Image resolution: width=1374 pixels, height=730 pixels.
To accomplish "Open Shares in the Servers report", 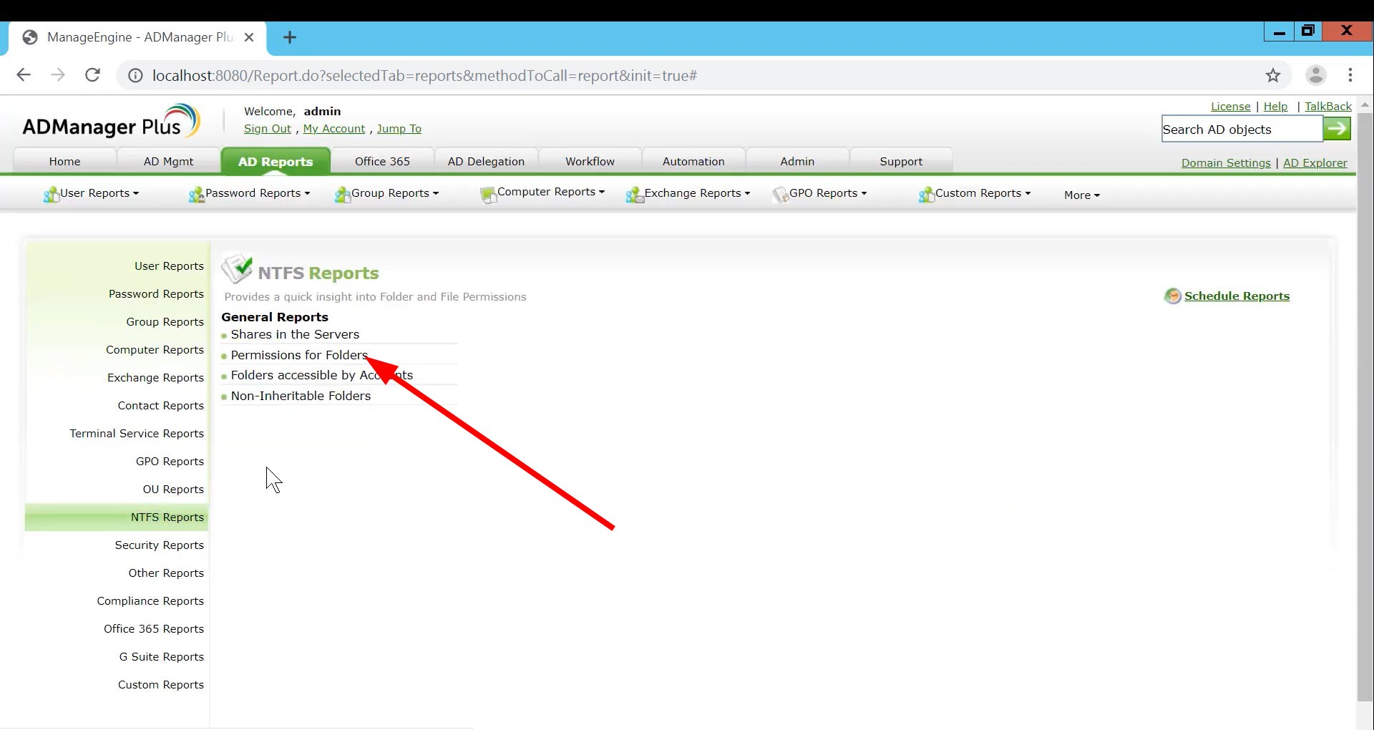I will click(x=295, y=334).
